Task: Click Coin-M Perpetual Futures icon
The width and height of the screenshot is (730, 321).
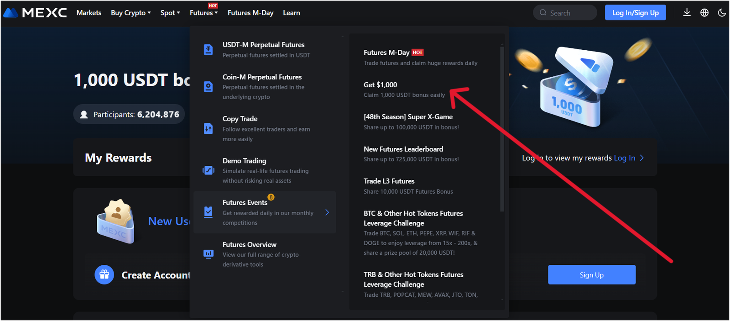Action: (x=208, y=87)
